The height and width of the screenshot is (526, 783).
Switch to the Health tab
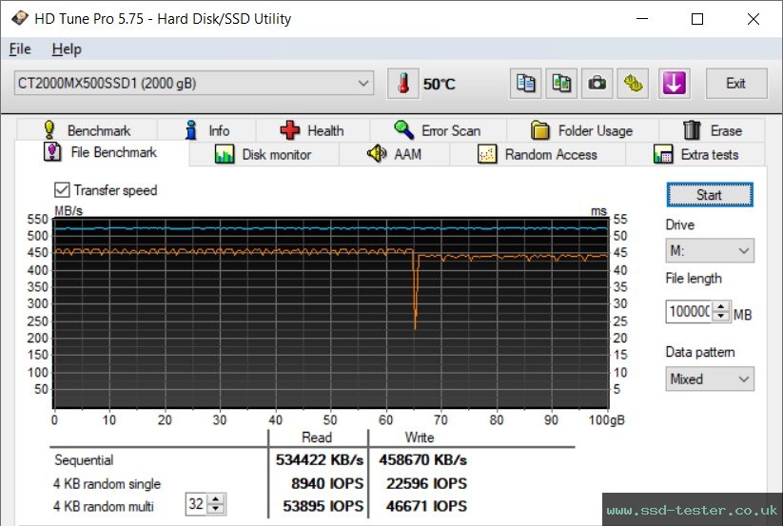click(x=313, y=130)
